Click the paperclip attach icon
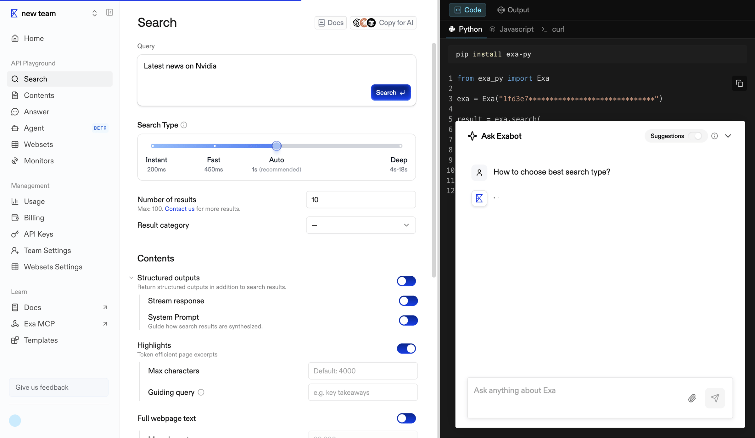755x438 pixels. tap(692, 398)
